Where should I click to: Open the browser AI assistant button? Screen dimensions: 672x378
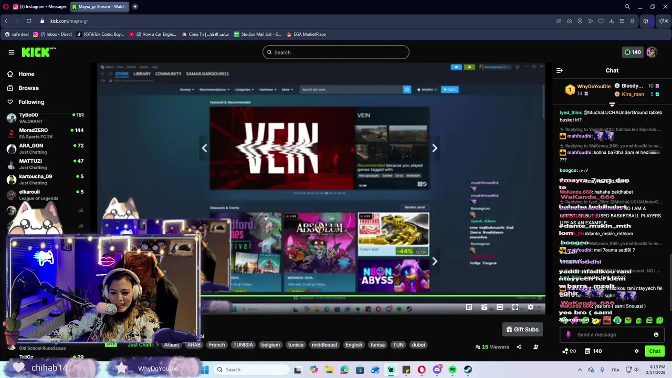coord(664,21)
